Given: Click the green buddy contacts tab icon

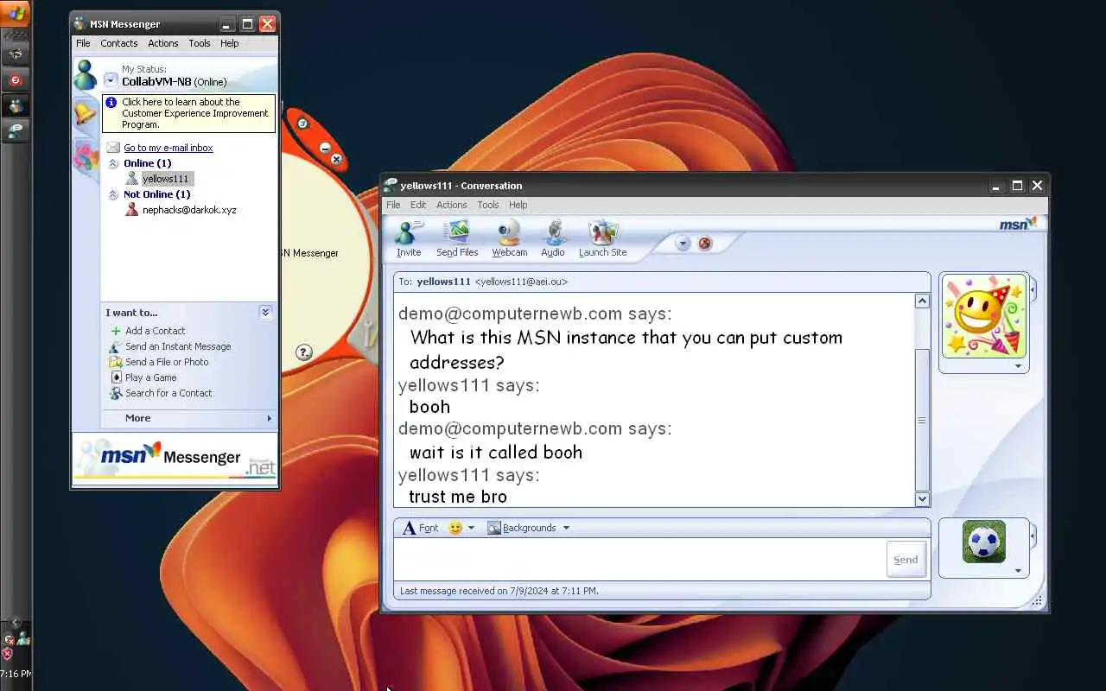Looking at the screenshot, I should (x=85, y=74).
